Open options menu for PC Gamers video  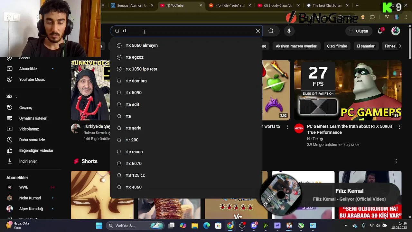click(x=399, y=127)
